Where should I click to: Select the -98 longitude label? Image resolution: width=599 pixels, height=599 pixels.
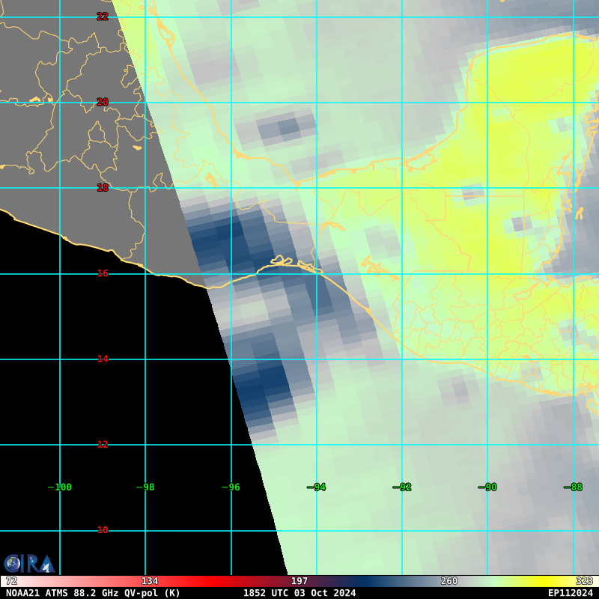click(145, 487)
